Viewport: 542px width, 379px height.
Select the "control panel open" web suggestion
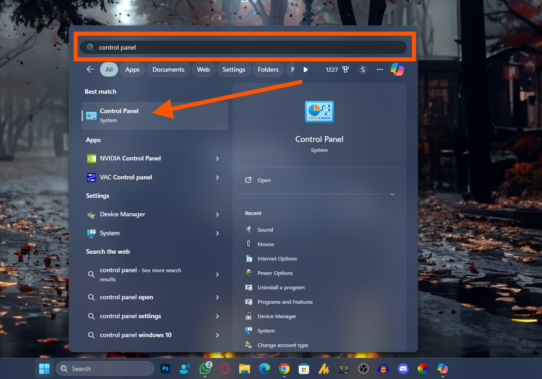[x=147, y=297]
